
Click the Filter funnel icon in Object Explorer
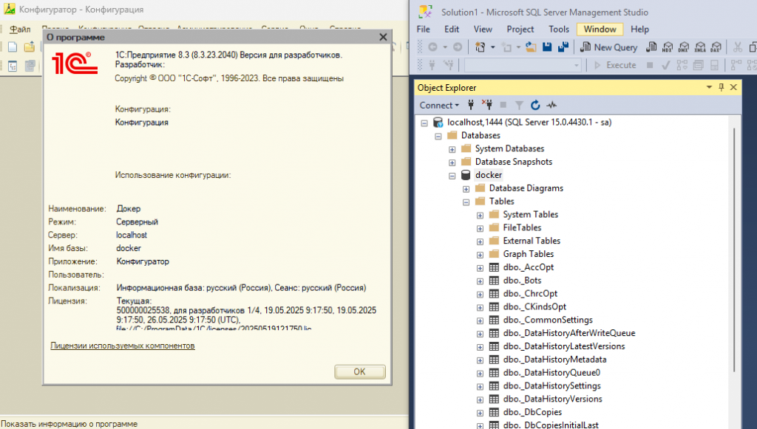519,105
